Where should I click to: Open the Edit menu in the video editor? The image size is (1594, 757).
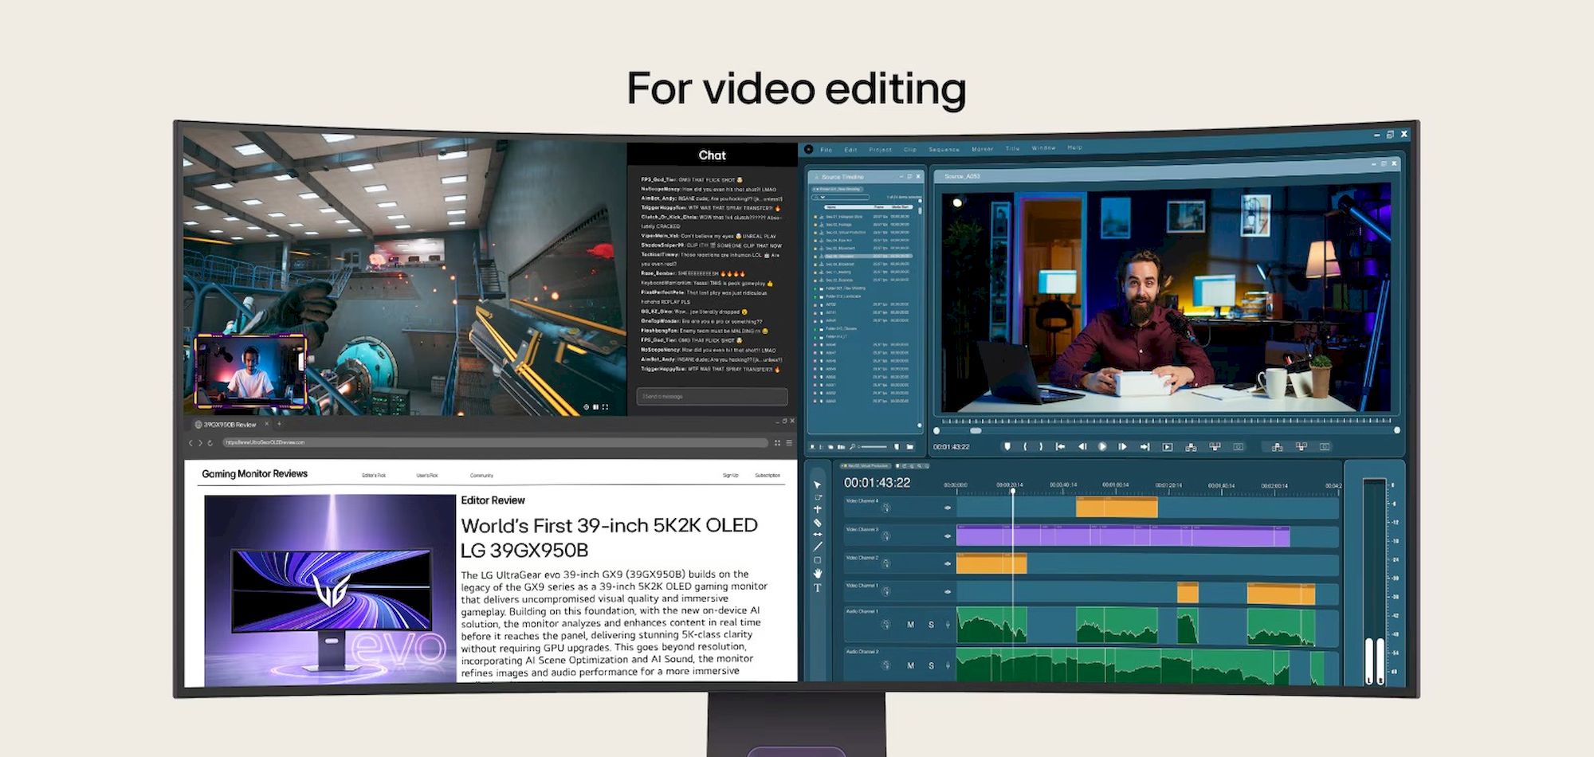(850, 150)
